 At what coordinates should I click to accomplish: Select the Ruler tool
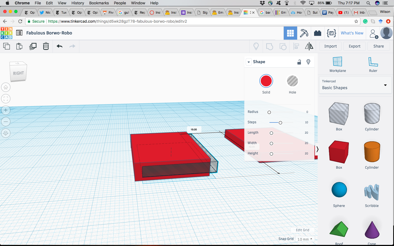(x=373, y=65)
